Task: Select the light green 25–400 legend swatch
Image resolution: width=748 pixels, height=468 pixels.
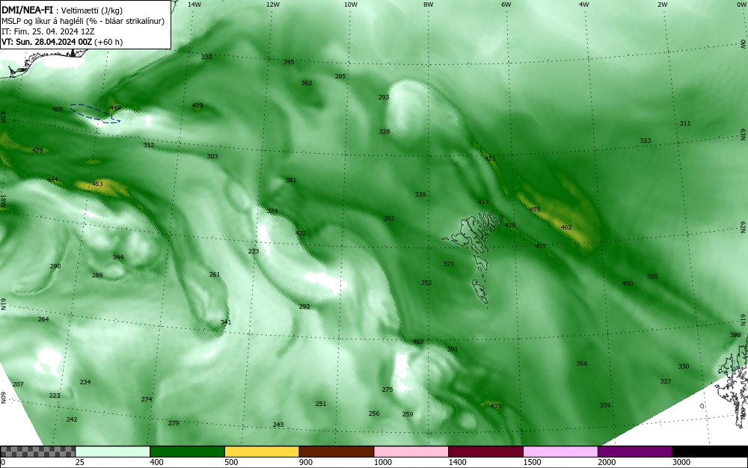Action: click(113, 452)
